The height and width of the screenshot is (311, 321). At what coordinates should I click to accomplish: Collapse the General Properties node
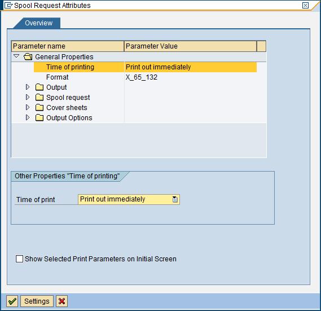point(16,56)
